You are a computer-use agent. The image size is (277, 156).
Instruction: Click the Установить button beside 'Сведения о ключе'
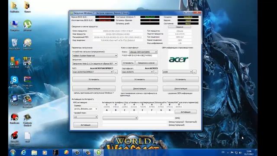[128, 63]
